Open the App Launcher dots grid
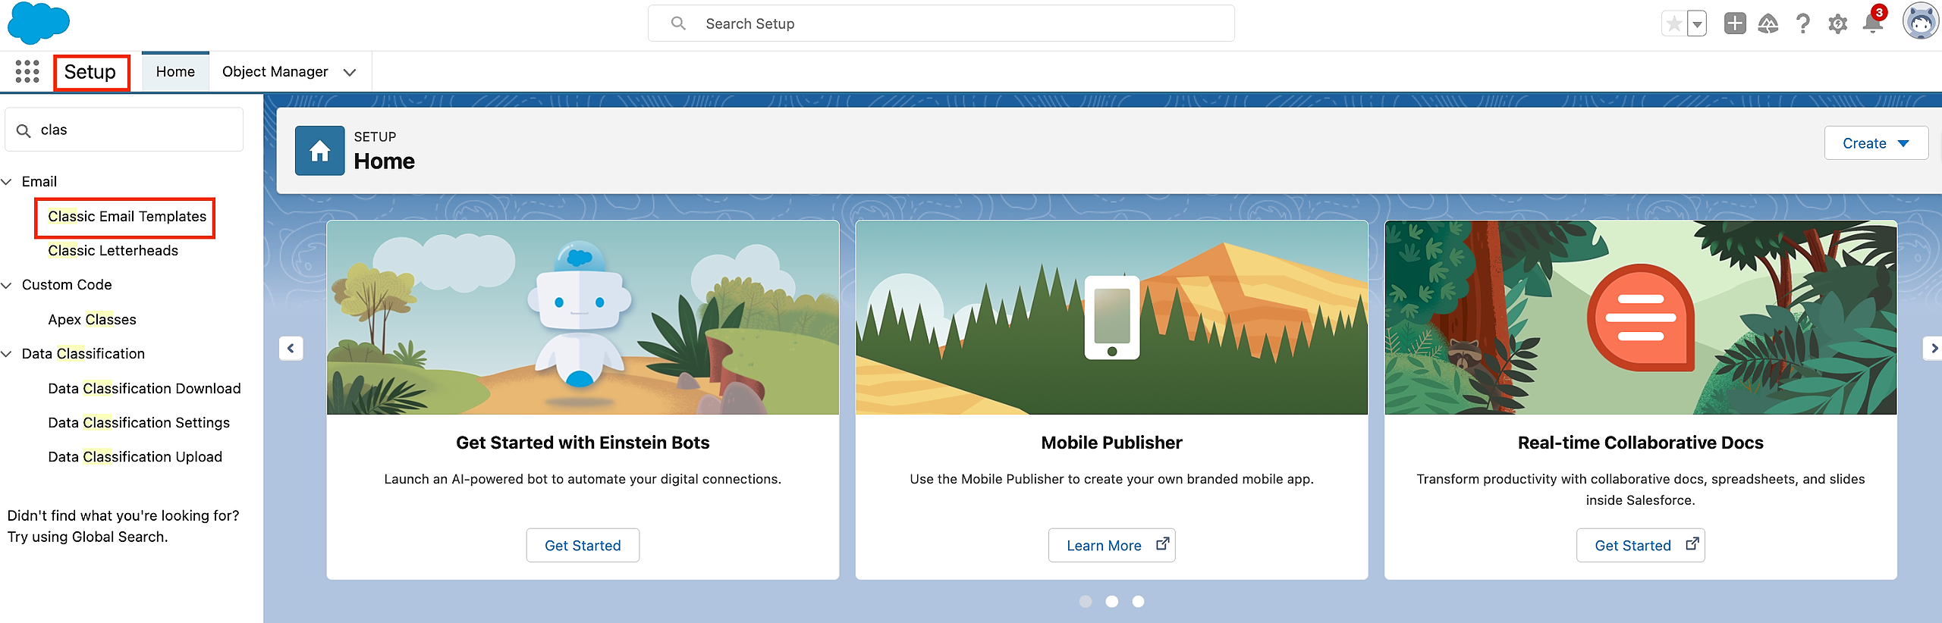 point(27,72)
